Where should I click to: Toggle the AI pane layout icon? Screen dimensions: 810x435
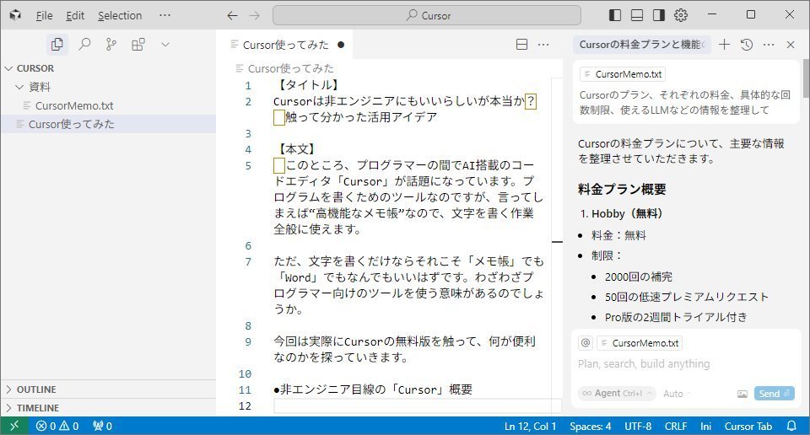(x=659, y=15)
